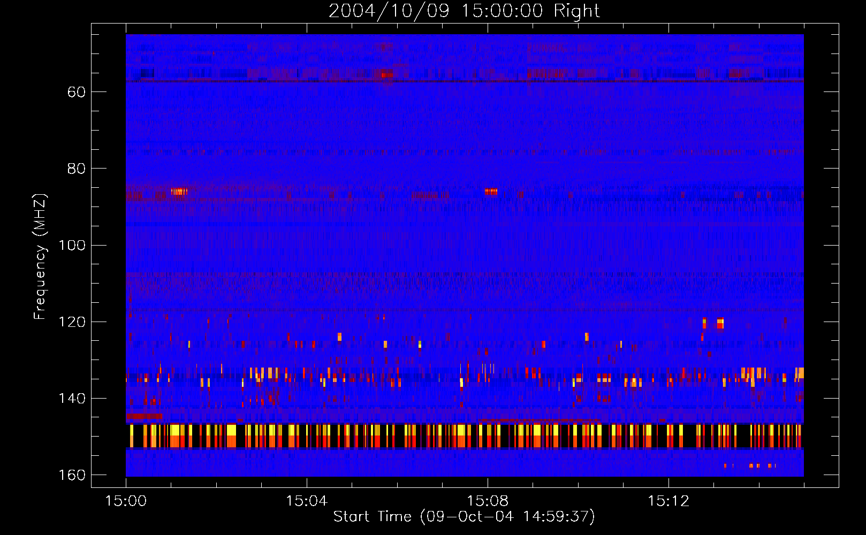Click the 100 frequency tick label

pyautogui.click(x=72, y=245)
